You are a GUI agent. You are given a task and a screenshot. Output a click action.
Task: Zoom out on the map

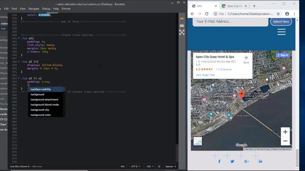(x=285, y=141)
